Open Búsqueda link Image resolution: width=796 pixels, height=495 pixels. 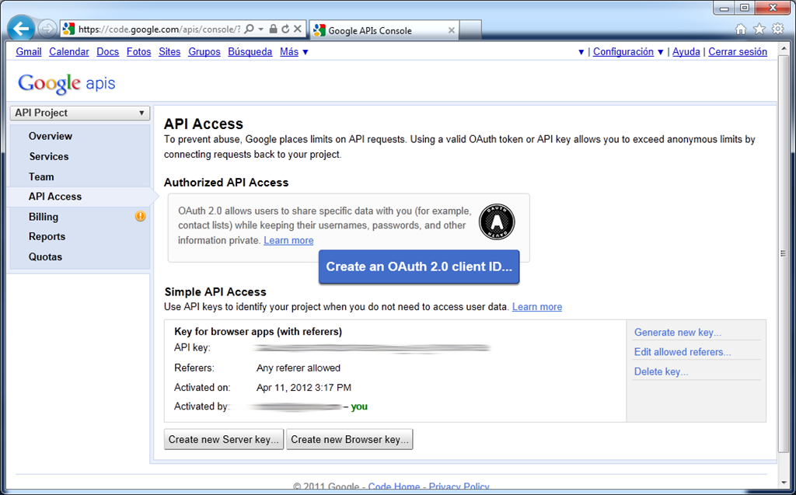250,52
